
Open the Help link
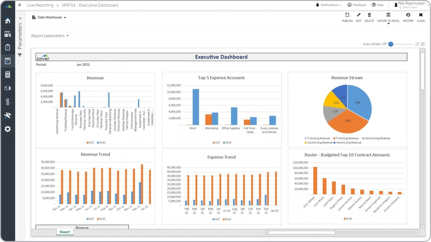(377, 5)
